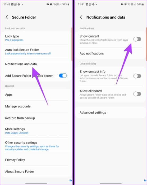
Task: Go back from Notifications and data screen
Action: [81, 17]
